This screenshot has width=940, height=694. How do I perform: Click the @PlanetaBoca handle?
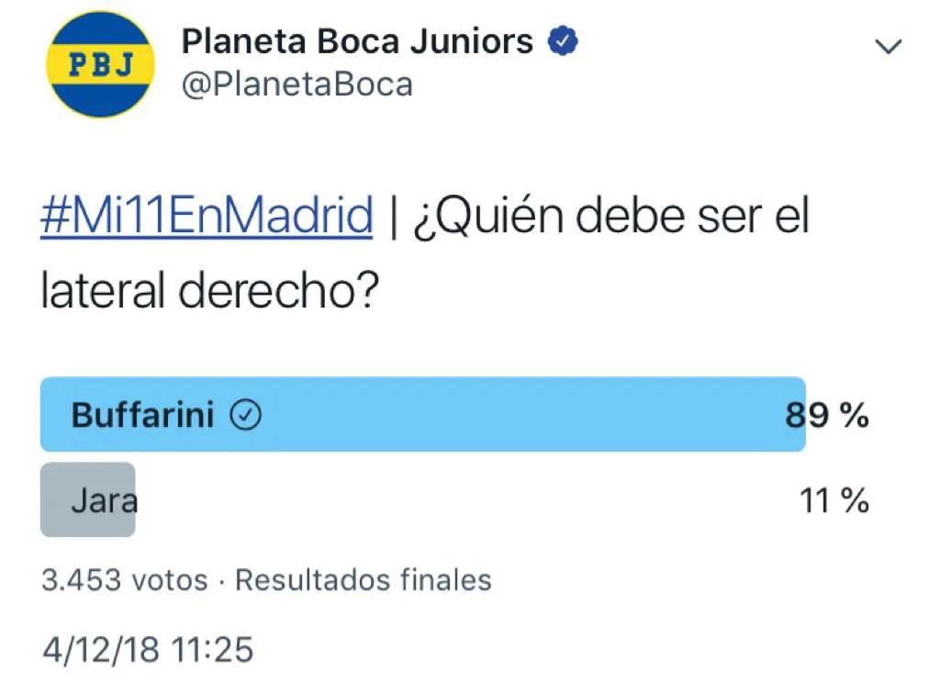click(297, 84)
